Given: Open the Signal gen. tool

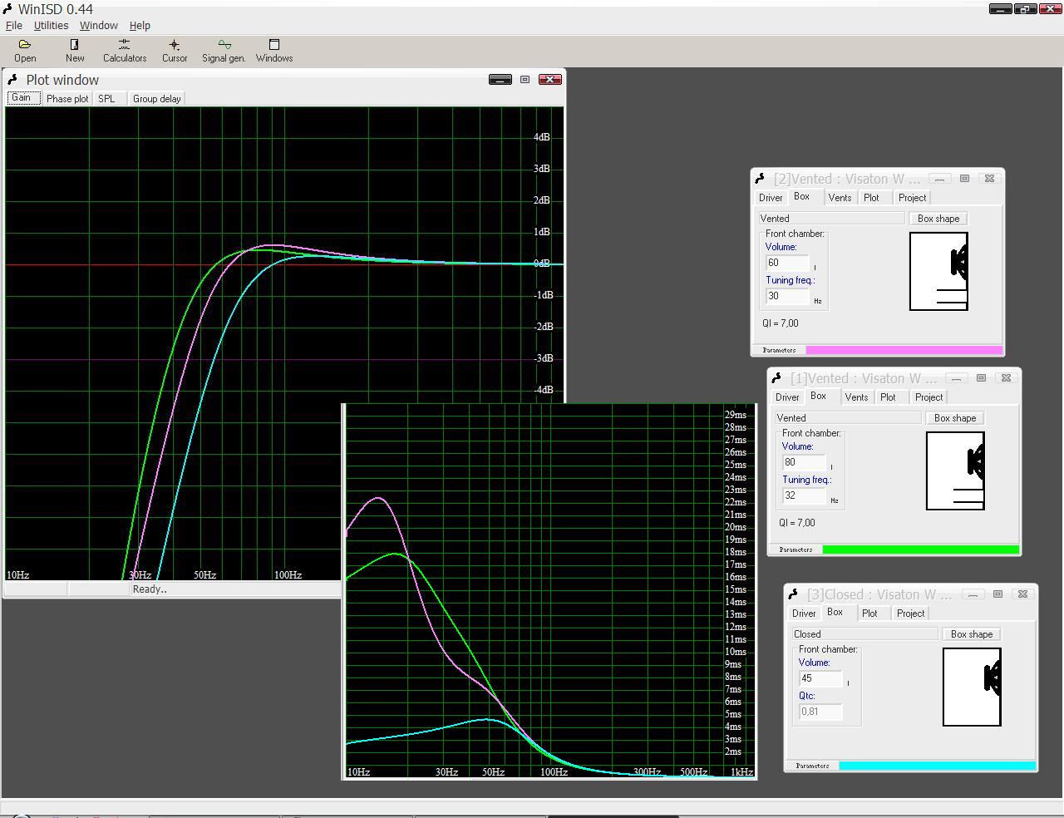Looking at the screenshot, I should [224, 50].
